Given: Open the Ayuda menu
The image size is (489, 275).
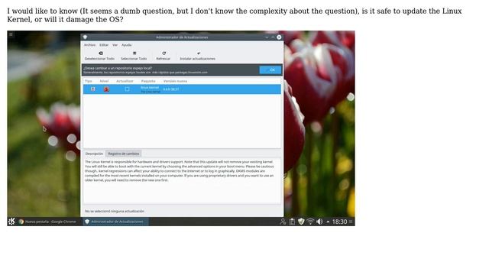Looking at the screenshot, I should (x=126, y=45).
